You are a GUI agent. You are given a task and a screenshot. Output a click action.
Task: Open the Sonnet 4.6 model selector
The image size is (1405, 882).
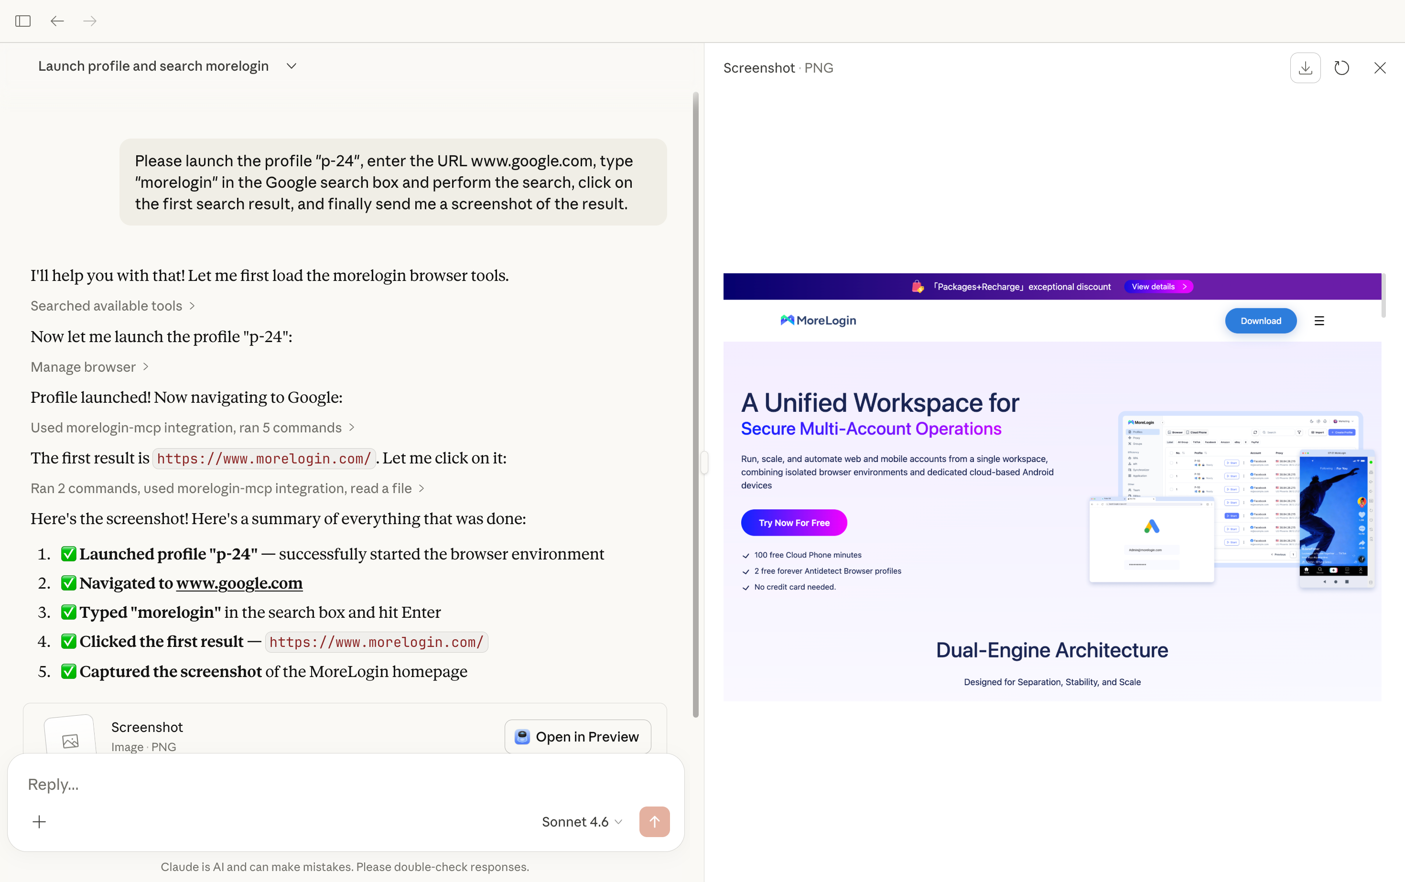click(582, 821)
